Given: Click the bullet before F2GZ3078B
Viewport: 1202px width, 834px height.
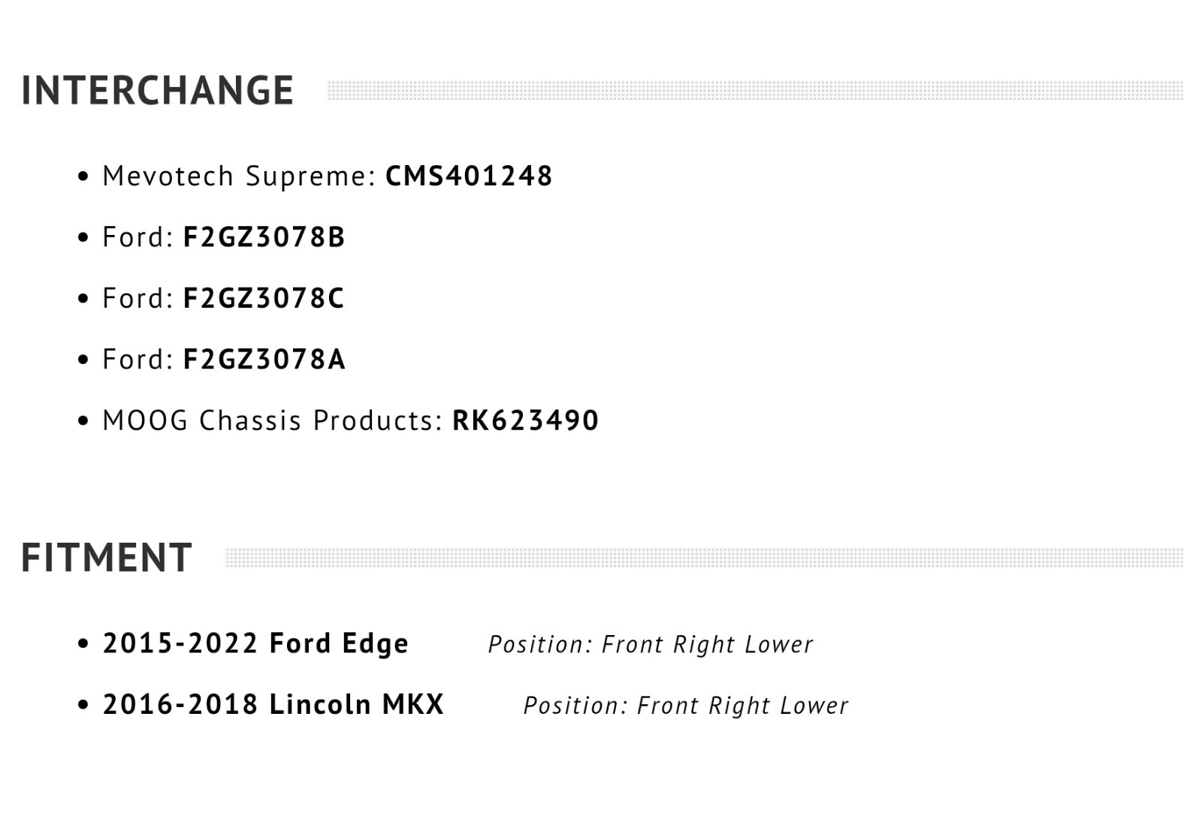Looking at the screenshot, I should coord(83,238).
